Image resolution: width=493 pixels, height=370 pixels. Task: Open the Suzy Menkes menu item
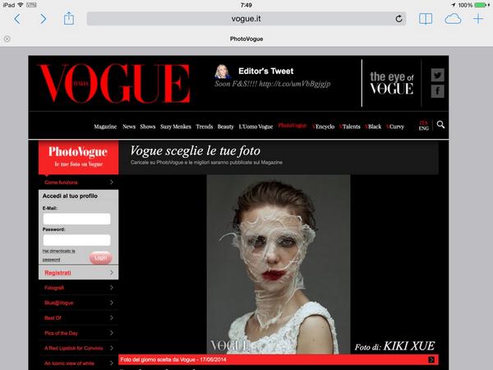point(176,127)
